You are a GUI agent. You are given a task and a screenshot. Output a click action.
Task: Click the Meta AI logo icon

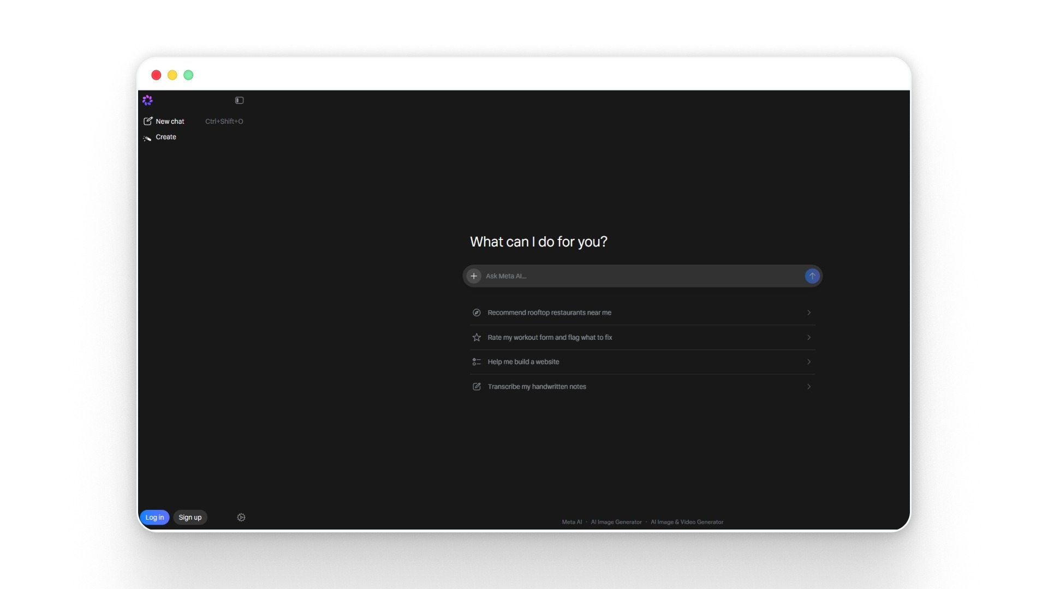[147, 100]
